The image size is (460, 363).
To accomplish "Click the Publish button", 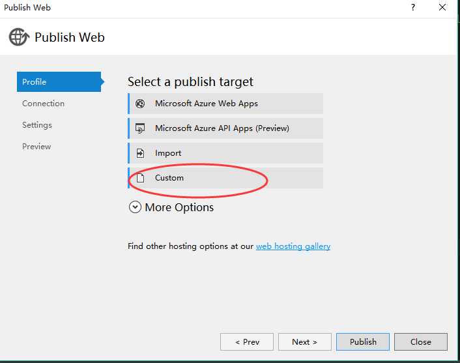I will (363, 342).
